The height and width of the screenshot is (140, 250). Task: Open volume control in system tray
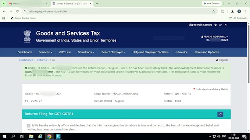[x=219, y=136]
